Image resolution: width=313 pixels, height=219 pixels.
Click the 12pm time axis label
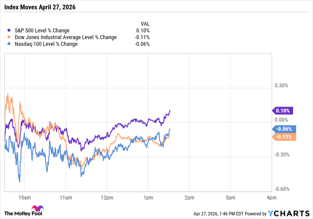[107, 198]
